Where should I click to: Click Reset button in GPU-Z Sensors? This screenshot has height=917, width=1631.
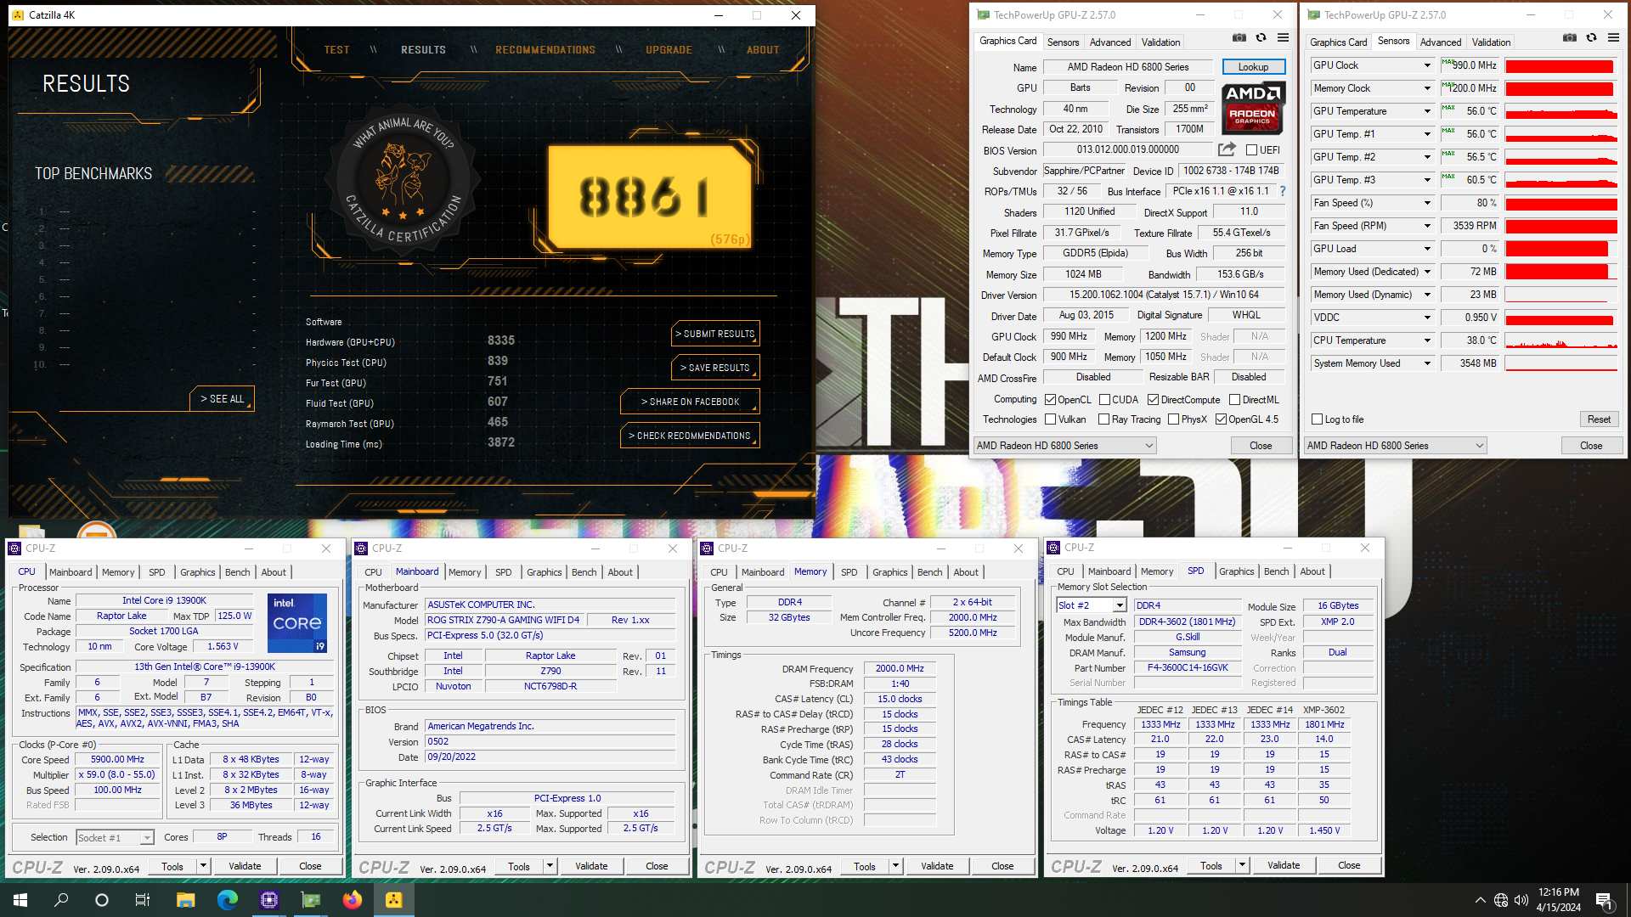(x=1599, y=419)
